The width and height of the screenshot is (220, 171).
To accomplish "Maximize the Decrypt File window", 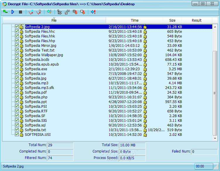I will [x=203, y=4].
